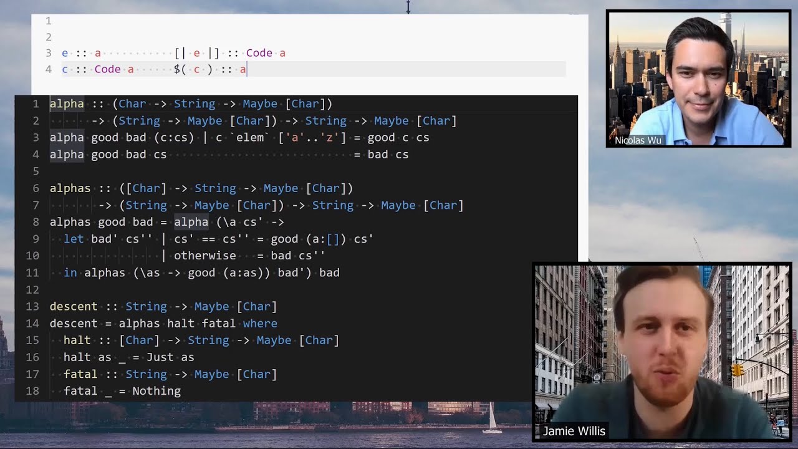Click the Jamie Willis video thumbnail
Image resolution: width=798 pixels, height=449 pixels.
point(662,352)
